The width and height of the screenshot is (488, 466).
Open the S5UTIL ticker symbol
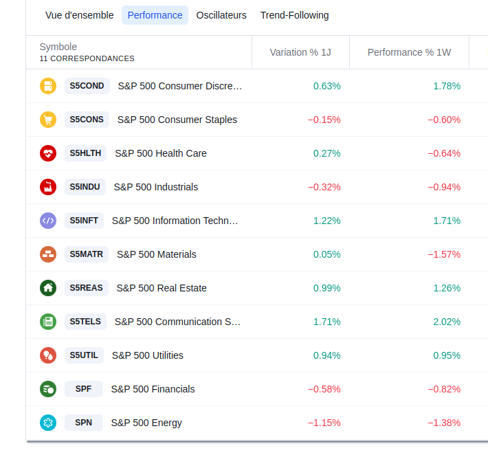[85, 355]
